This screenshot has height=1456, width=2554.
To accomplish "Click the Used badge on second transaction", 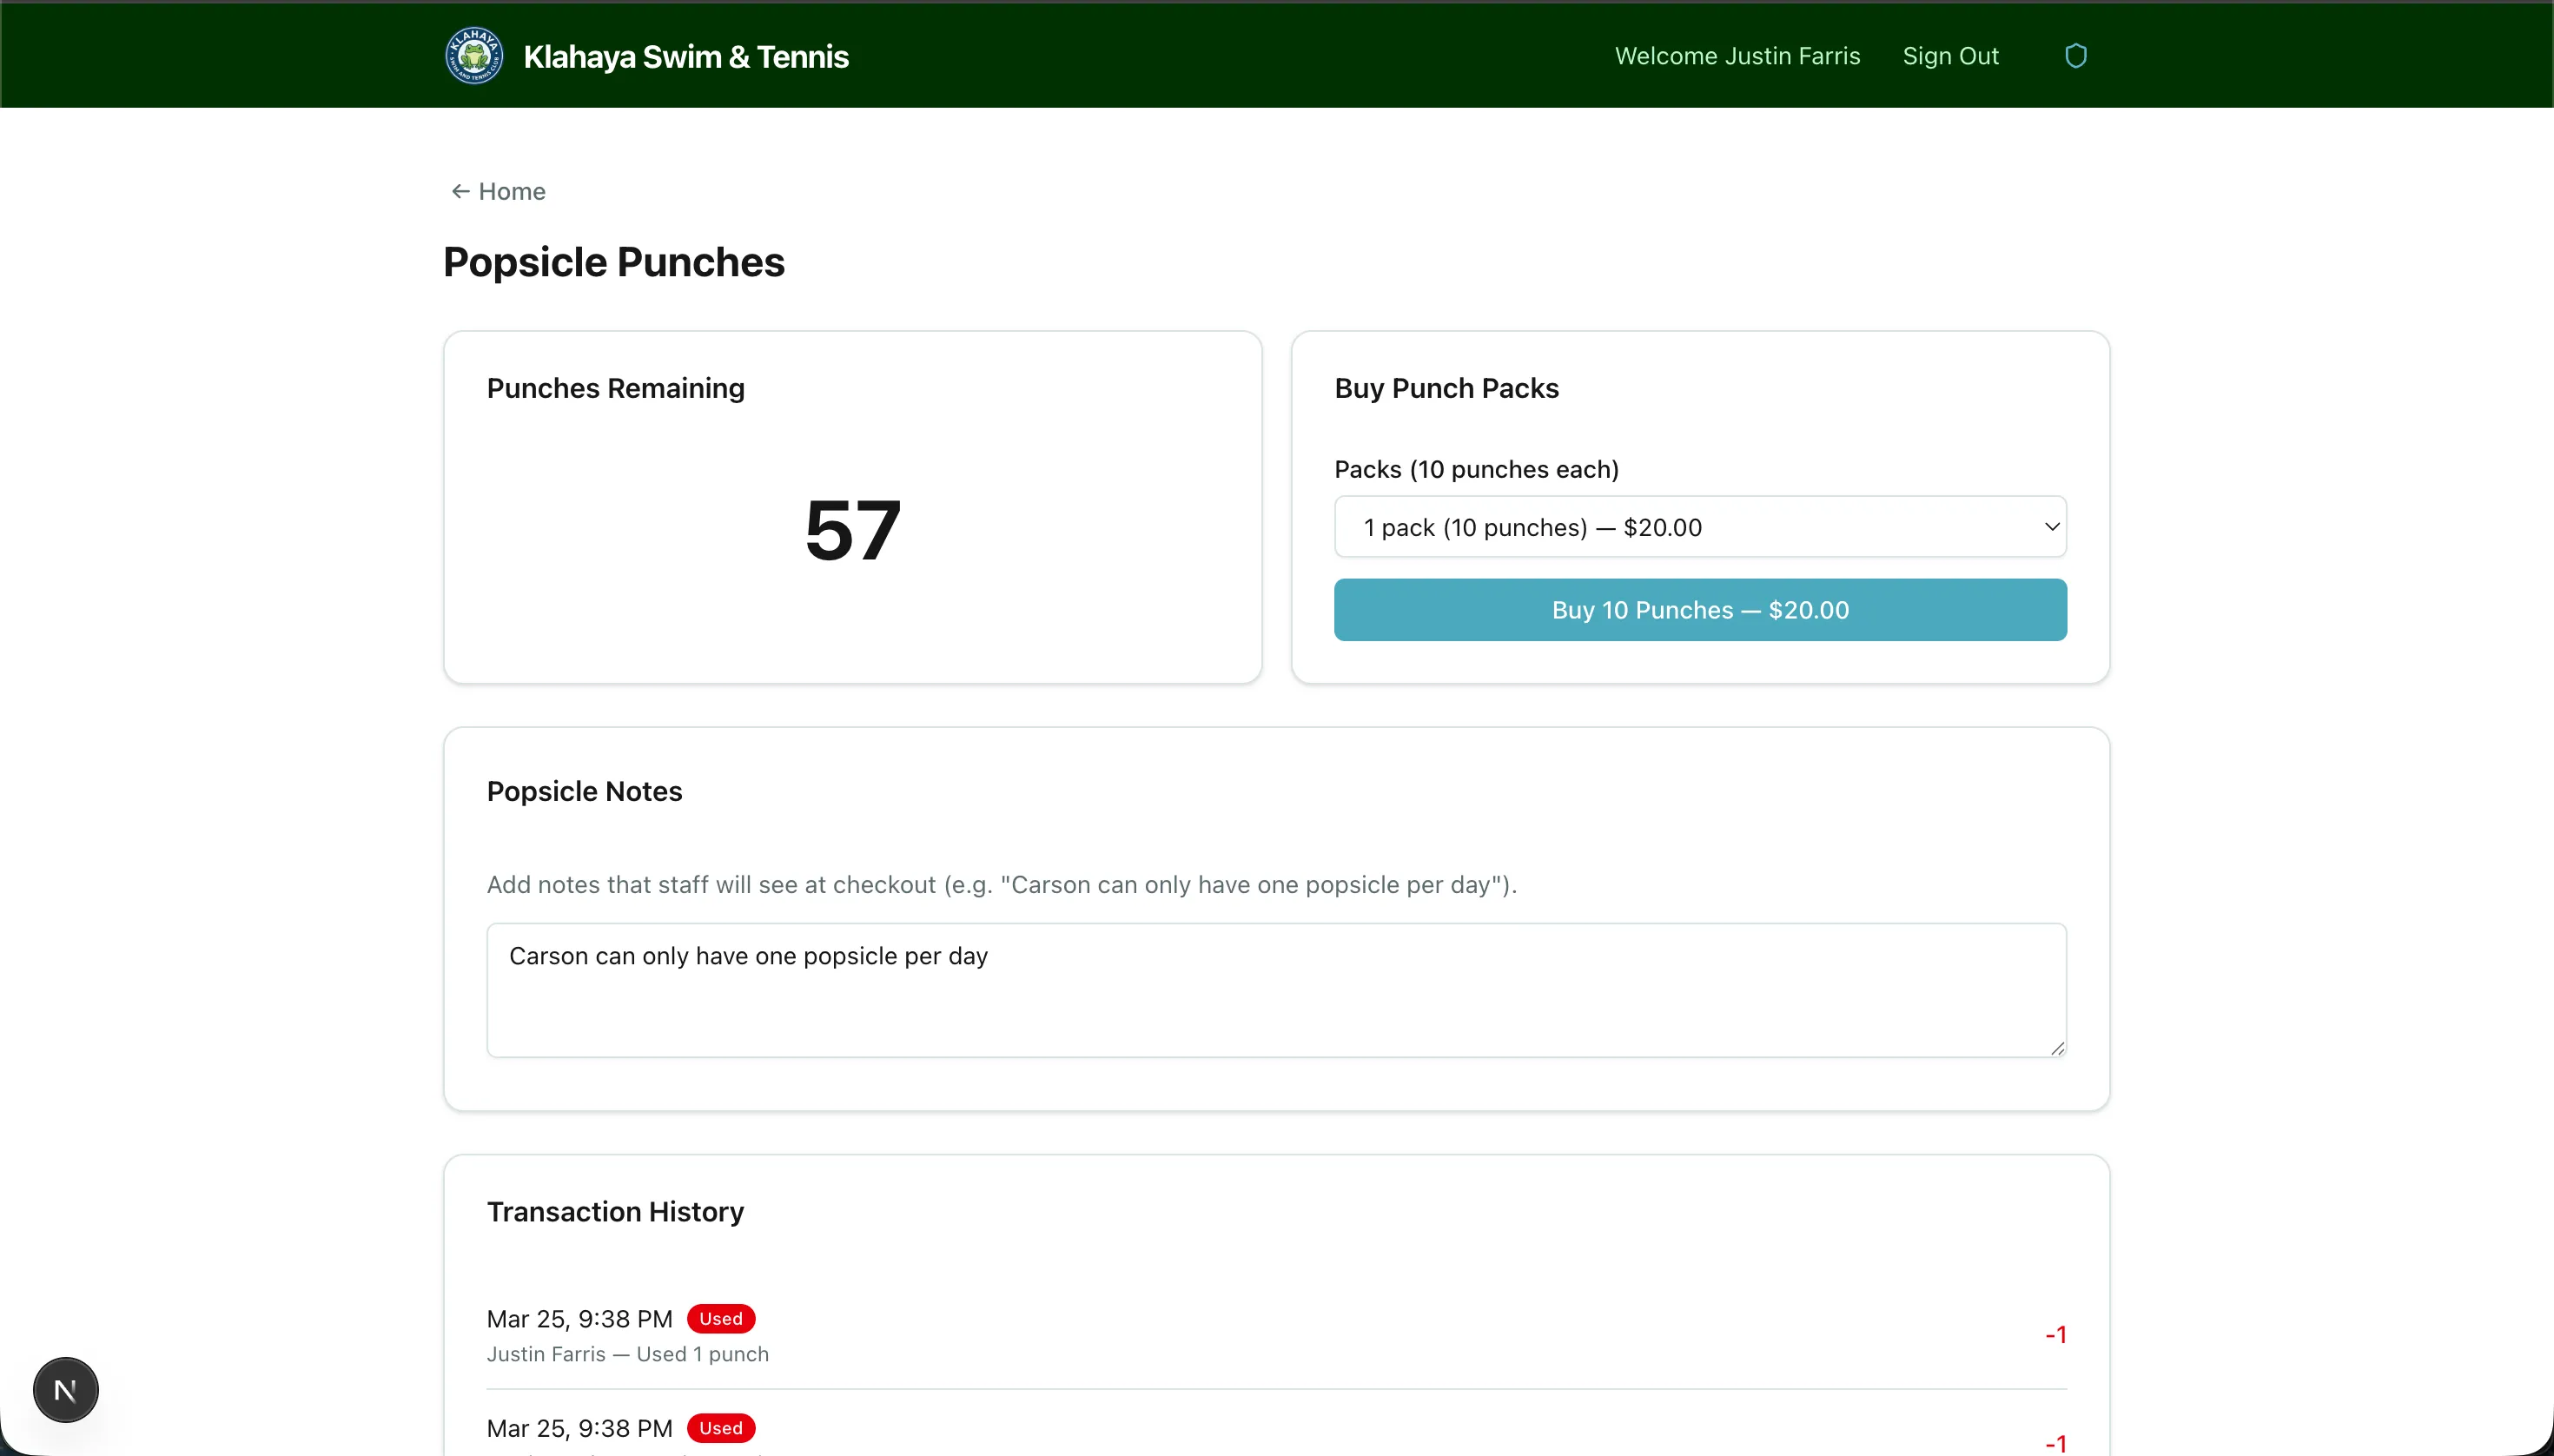I will pos(721,1427).
